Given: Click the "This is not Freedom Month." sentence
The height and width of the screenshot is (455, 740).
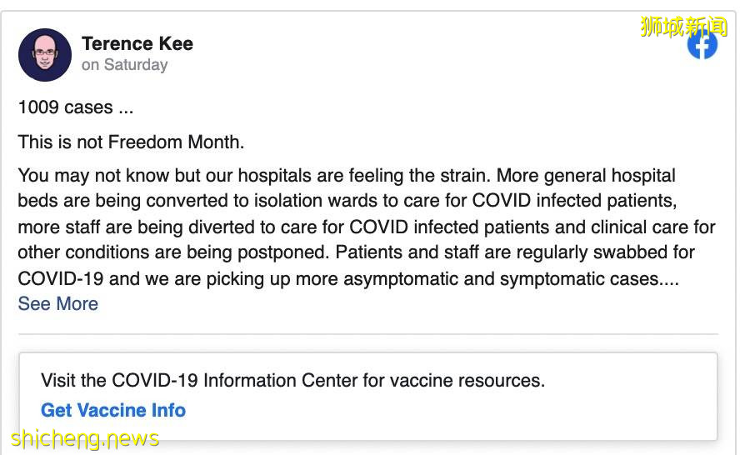Looking at the screenshot, I should pos(131,142).
